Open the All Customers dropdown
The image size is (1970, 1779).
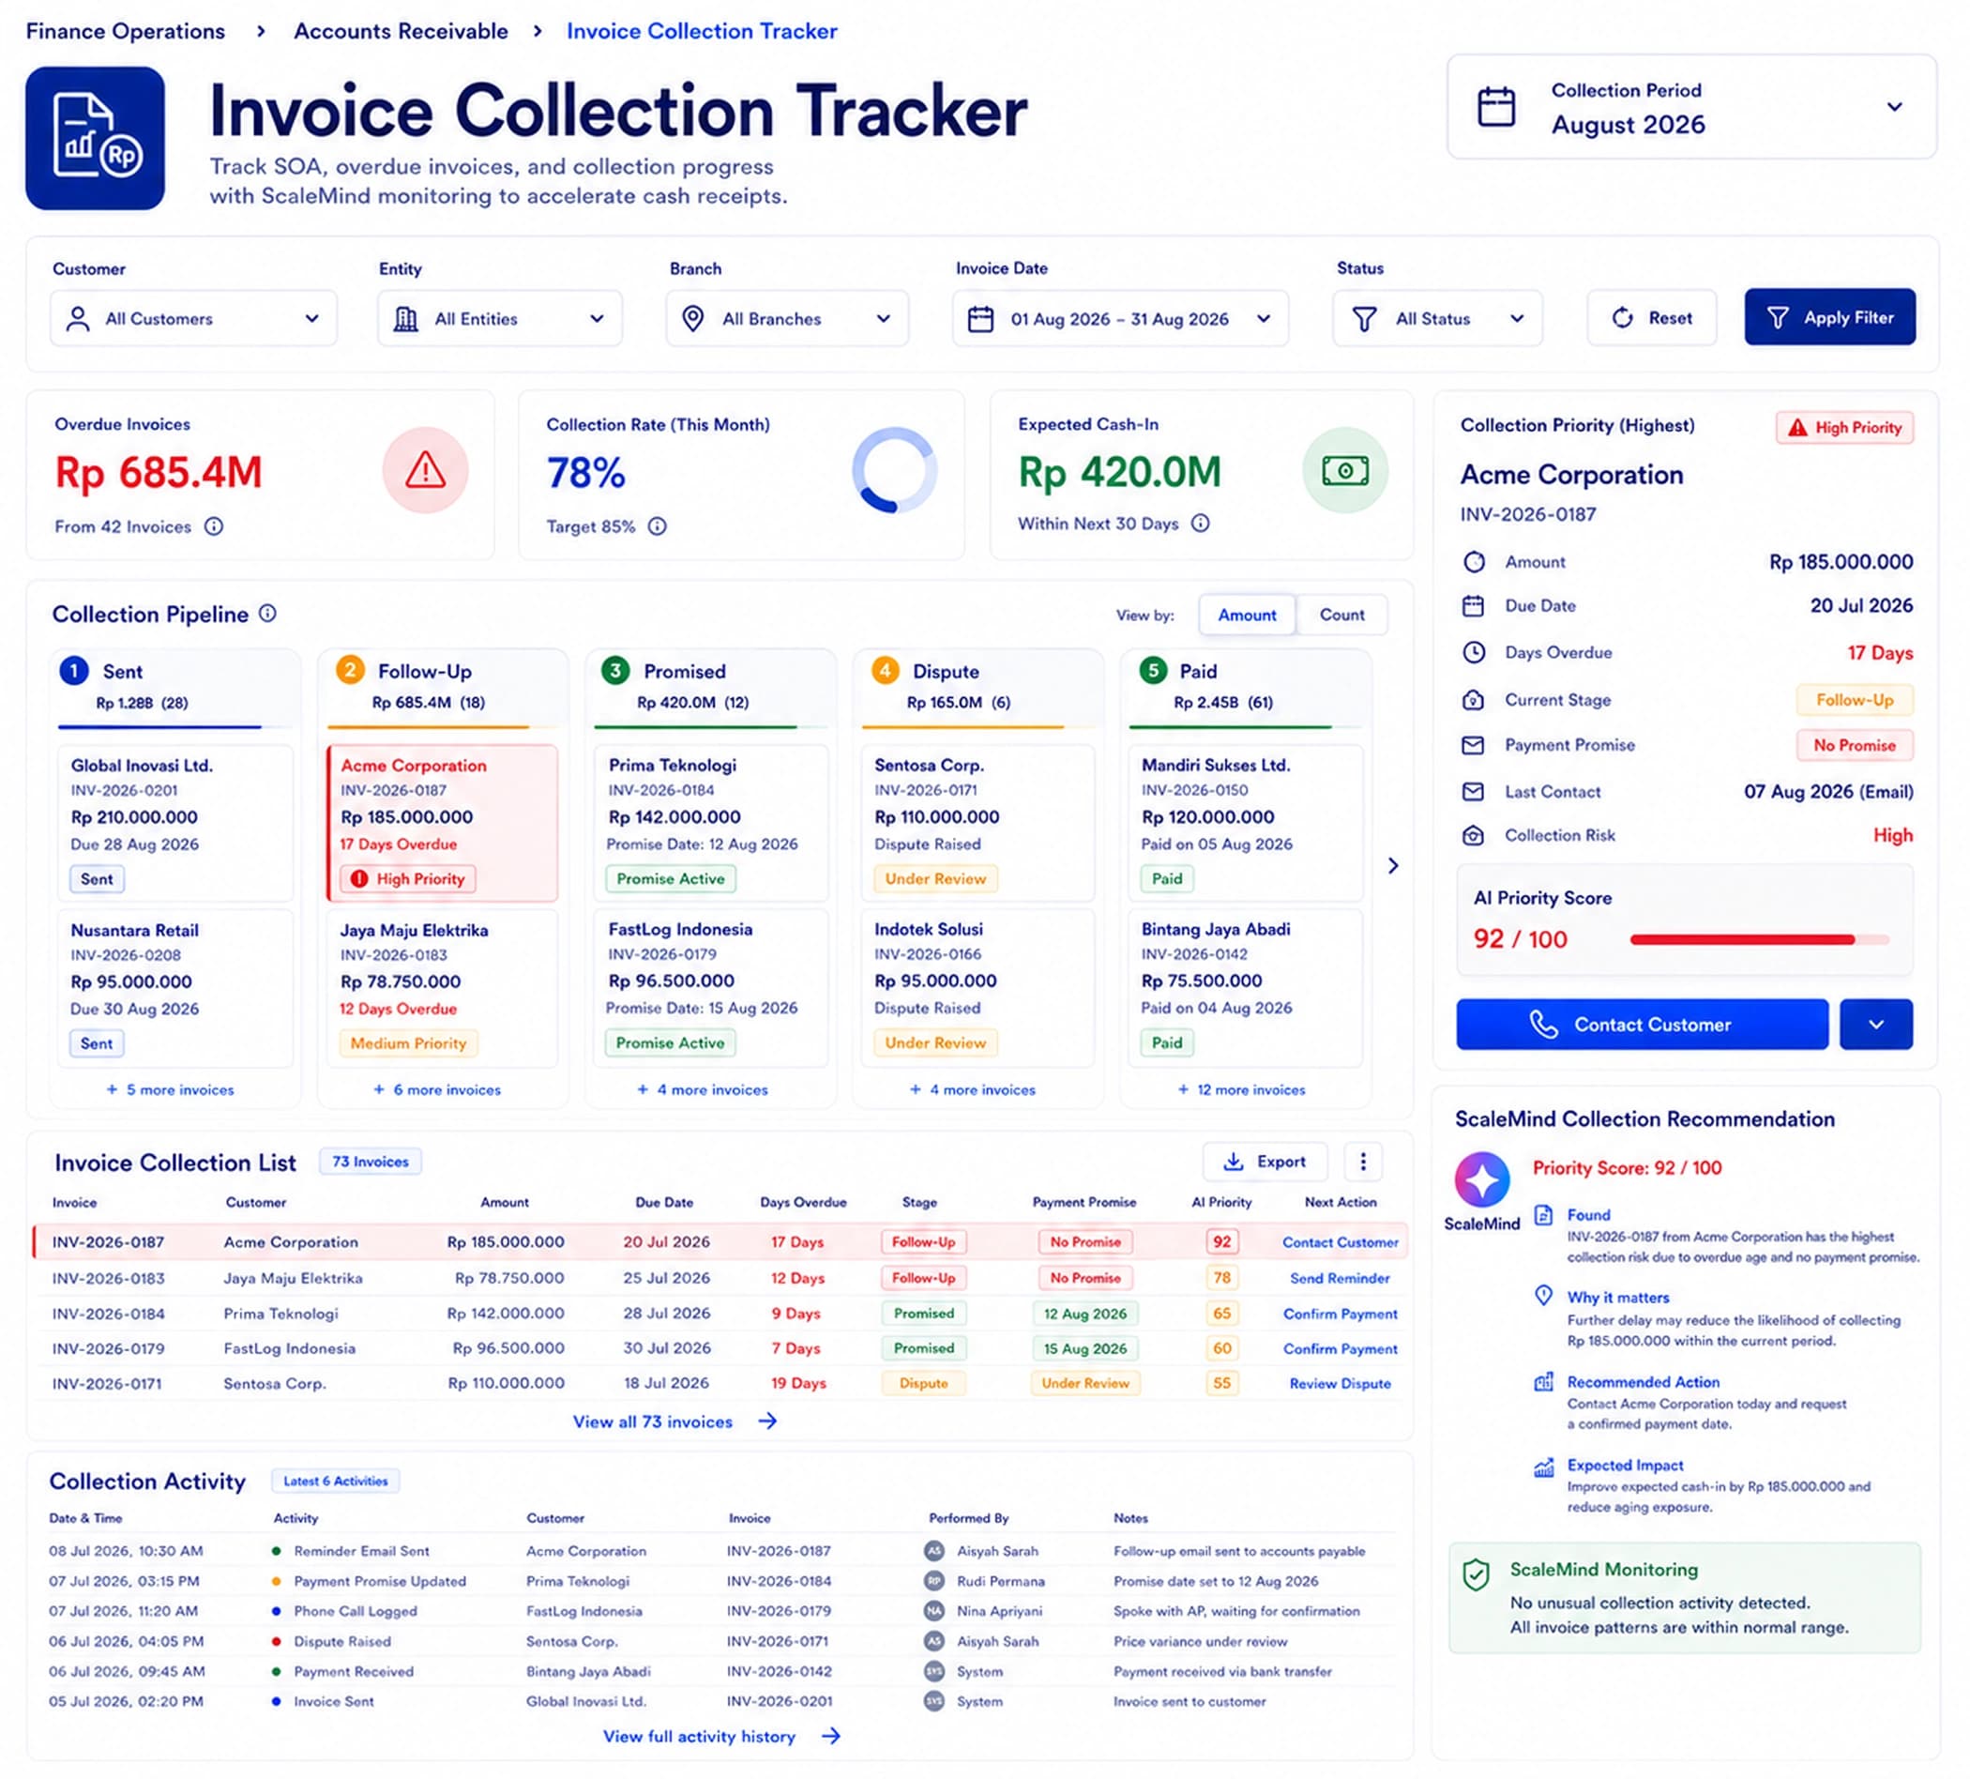(x=193, y=319)
